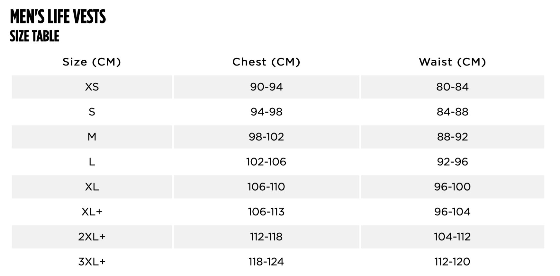Image resolution: width=560 pixels, height=276 pixels.
Task: Select the XS size cell
Action: [x=92, y=87]
